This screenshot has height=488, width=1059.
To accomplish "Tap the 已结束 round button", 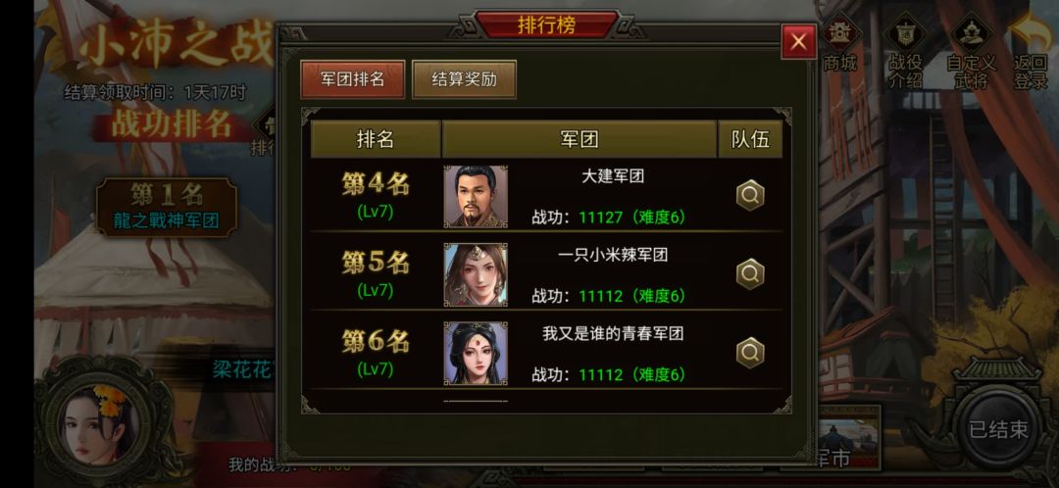I will (x=998, y=429).
